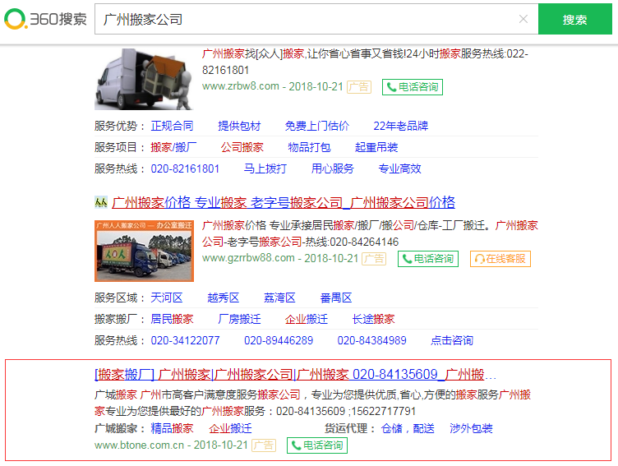
Task: Click 电话咨询 button for zrbw8.com result
Action: coord(413,86)
